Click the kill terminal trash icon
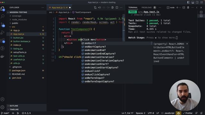The image size is (205, 115). click(x=188, y=8)
